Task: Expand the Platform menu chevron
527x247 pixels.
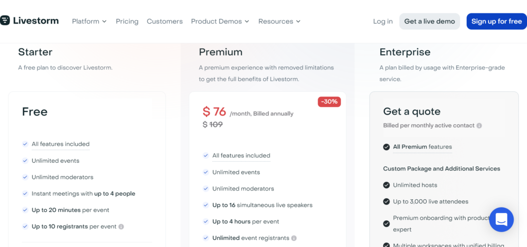Action: pos(104,22)
